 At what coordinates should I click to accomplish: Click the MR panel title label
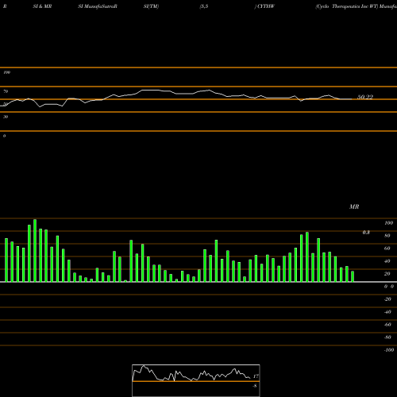click(x=354, y=206)
